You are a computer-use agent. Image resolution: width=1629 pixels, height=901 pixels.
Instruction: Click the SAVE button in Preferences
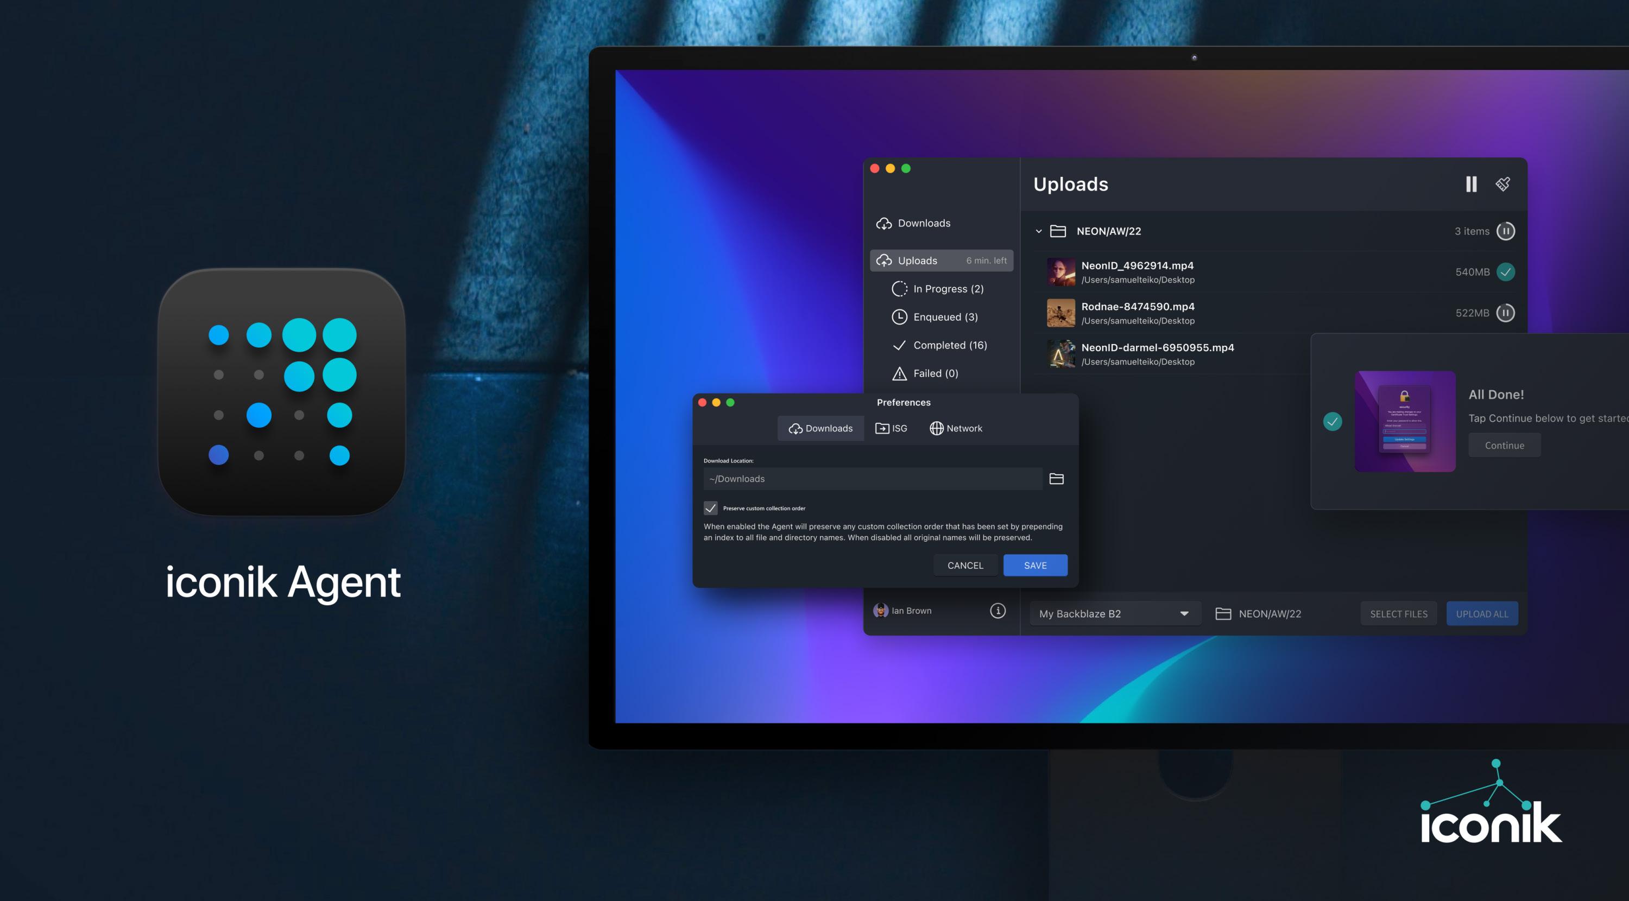pos(1034,565)
